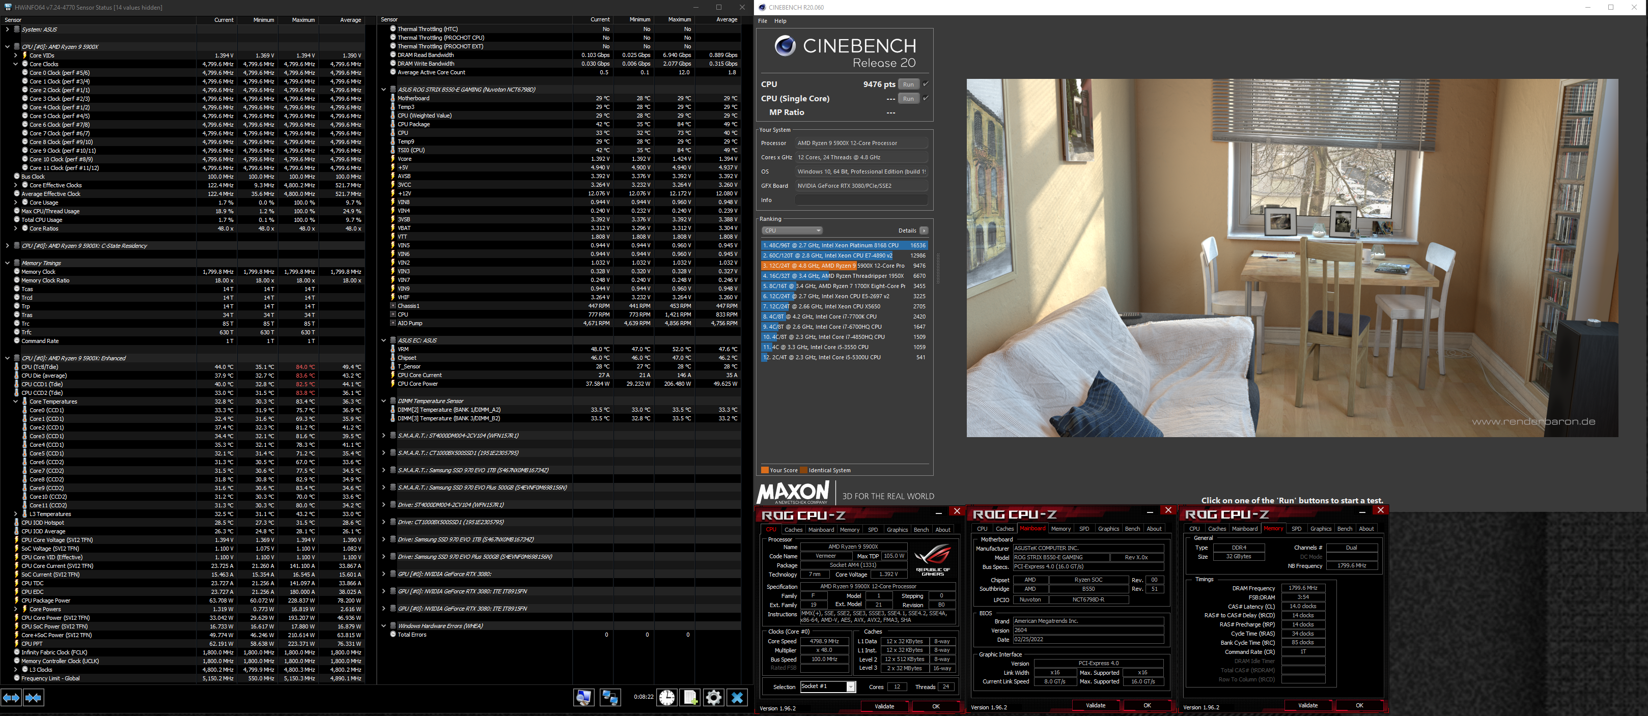Click the rendered room preview image
1648x716 pixels.
coord(1292,257)
